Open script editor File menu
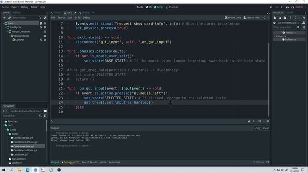308x173 pixels. click(x=53, y=18)
